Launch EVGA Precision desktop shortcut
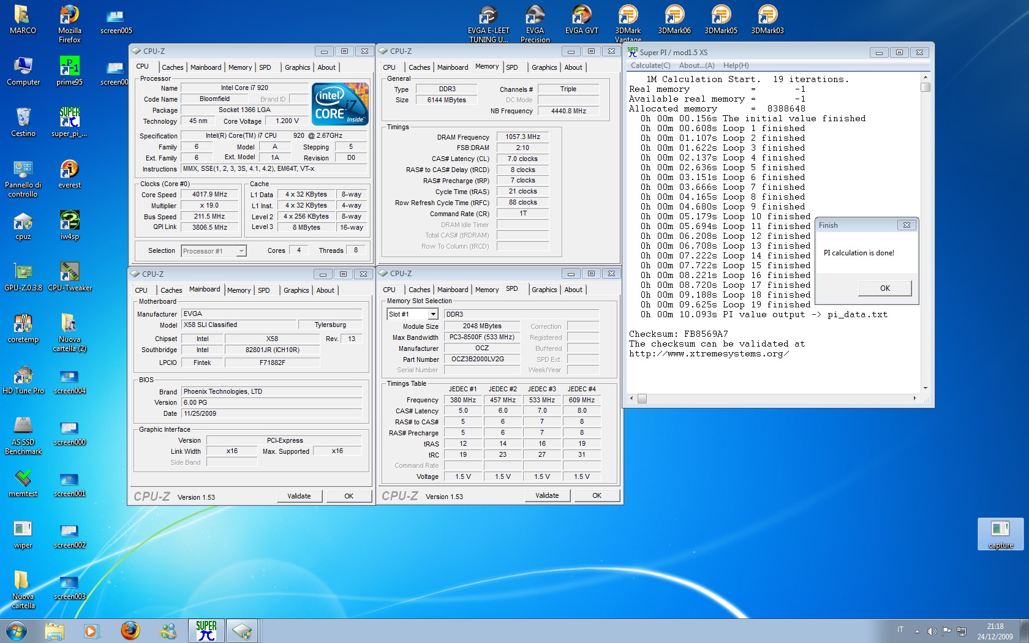 tap(535, 23)
